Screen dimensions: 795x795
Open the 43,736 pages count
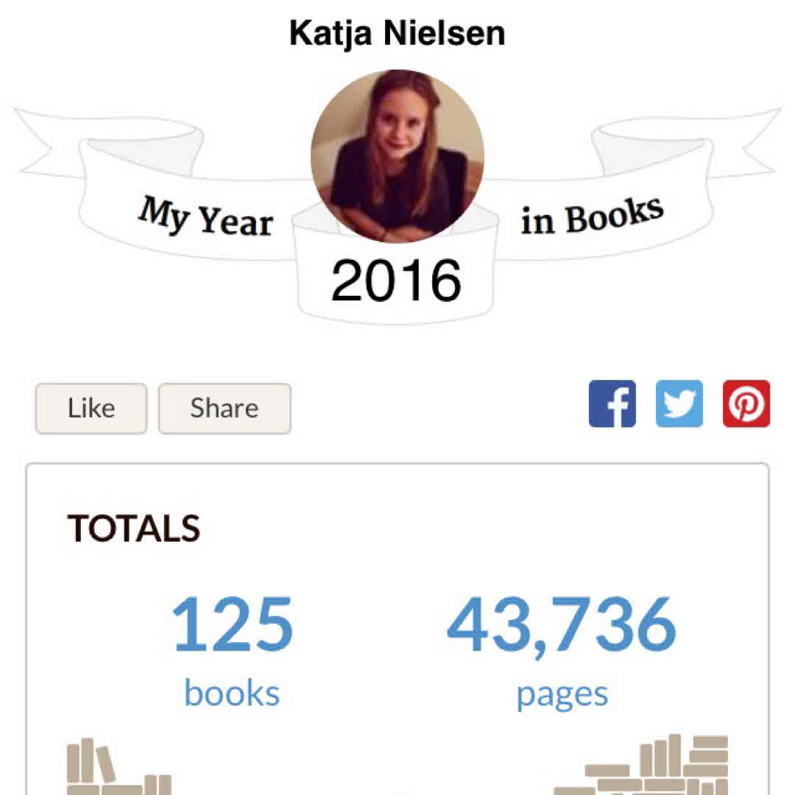click(561, 626)
